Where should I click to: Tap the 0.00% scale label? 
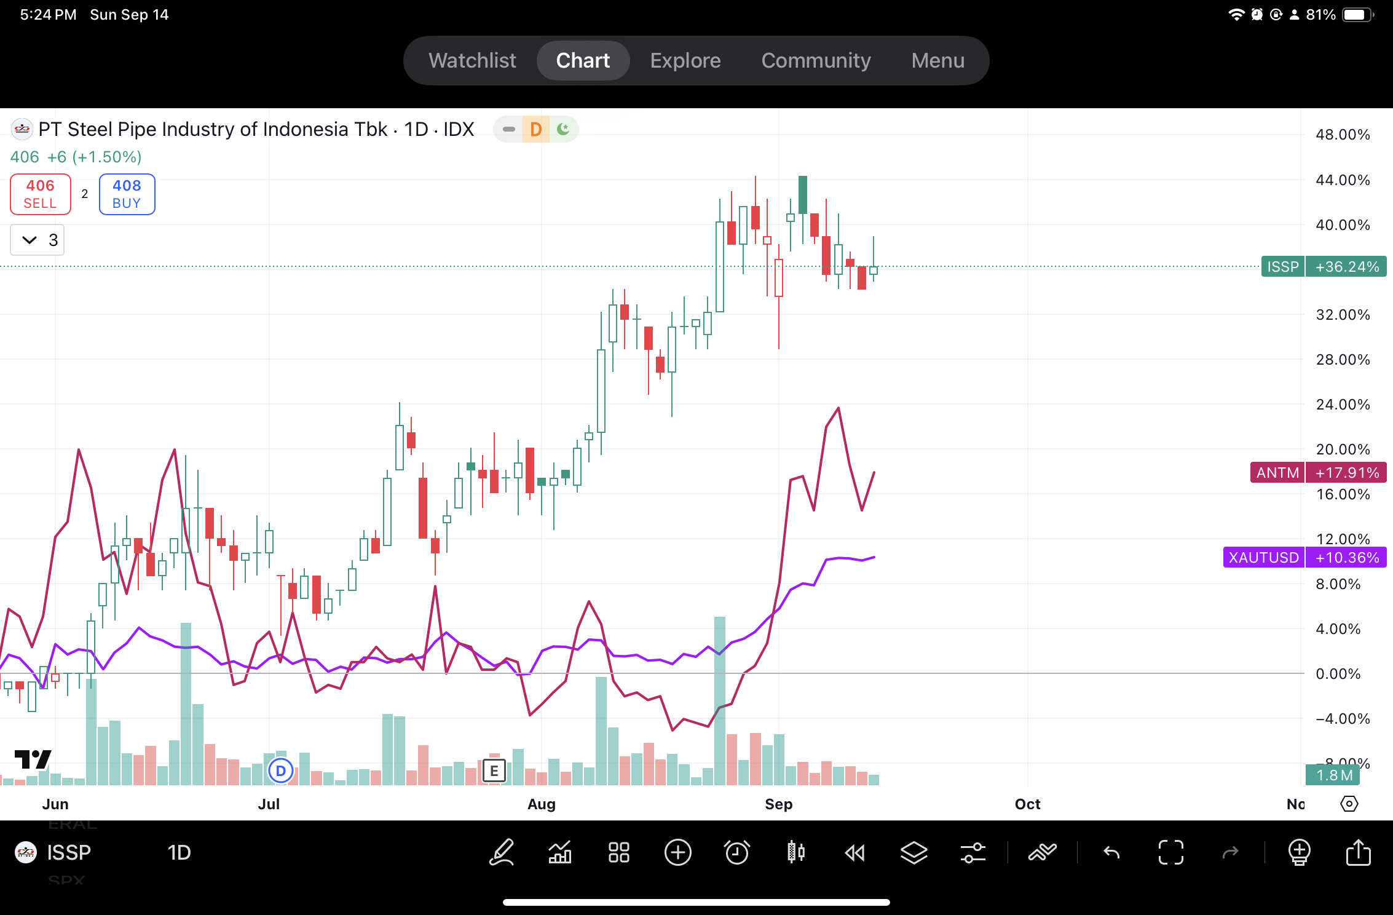[1338, 674]
